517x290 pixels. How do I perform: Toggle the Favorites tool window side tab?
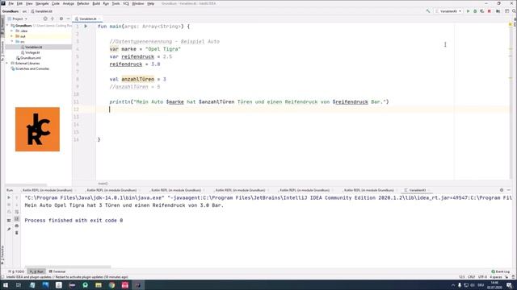[2, 255]
